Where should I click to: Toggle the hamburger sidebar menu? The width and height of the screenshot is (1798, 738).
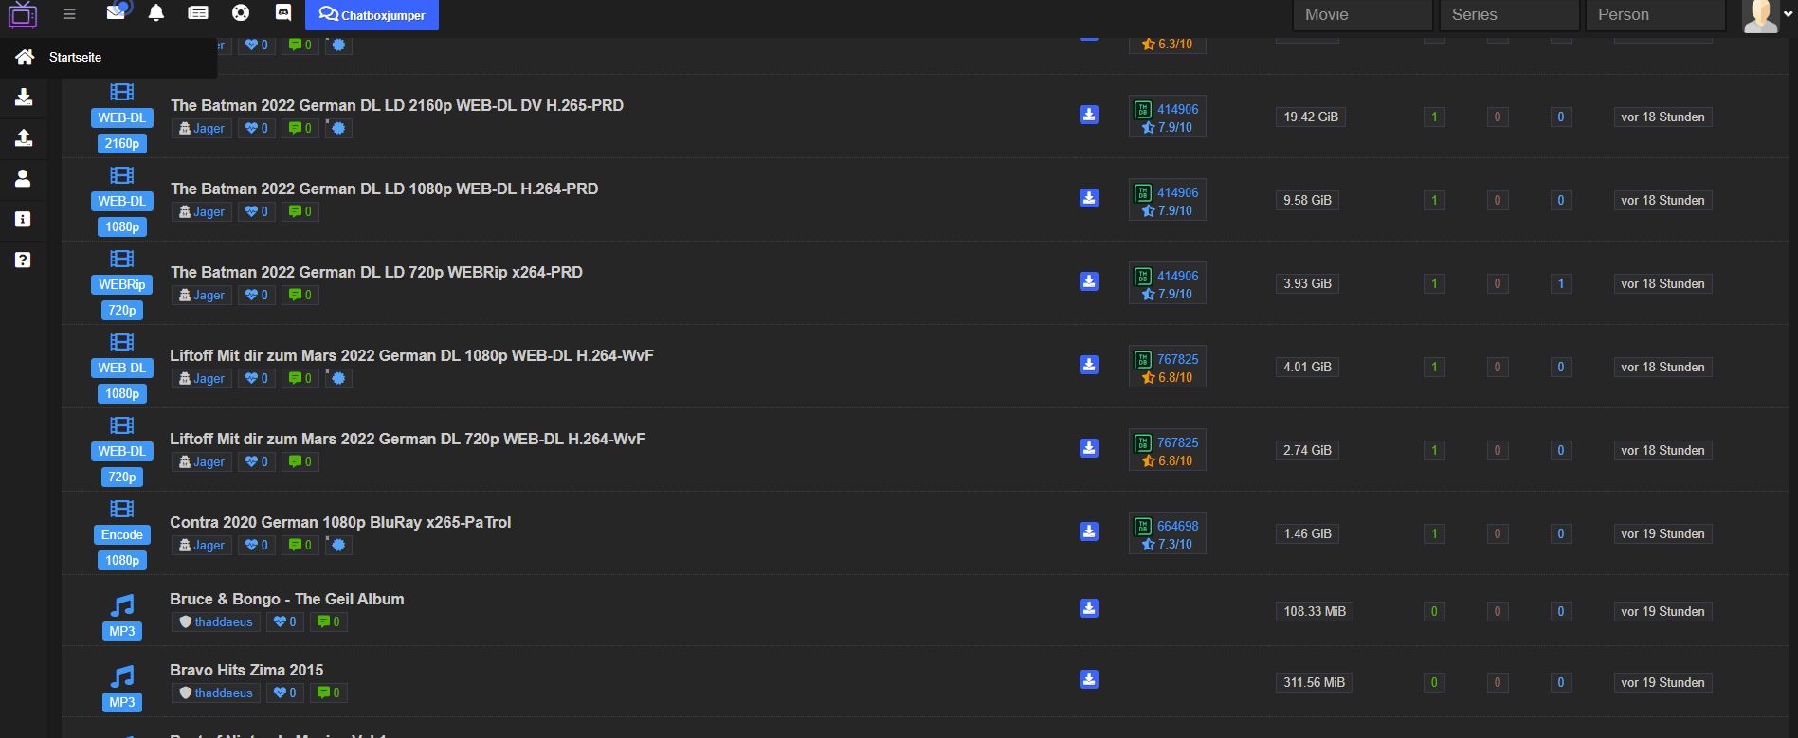[x=69, y=14]
